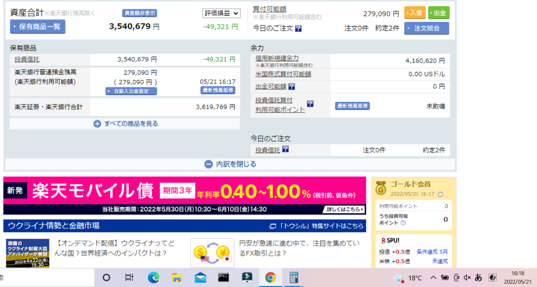The width and height of the screenshot is (537, 287).
Task: Open 注文照会 order inquiry
Action: 426,28
